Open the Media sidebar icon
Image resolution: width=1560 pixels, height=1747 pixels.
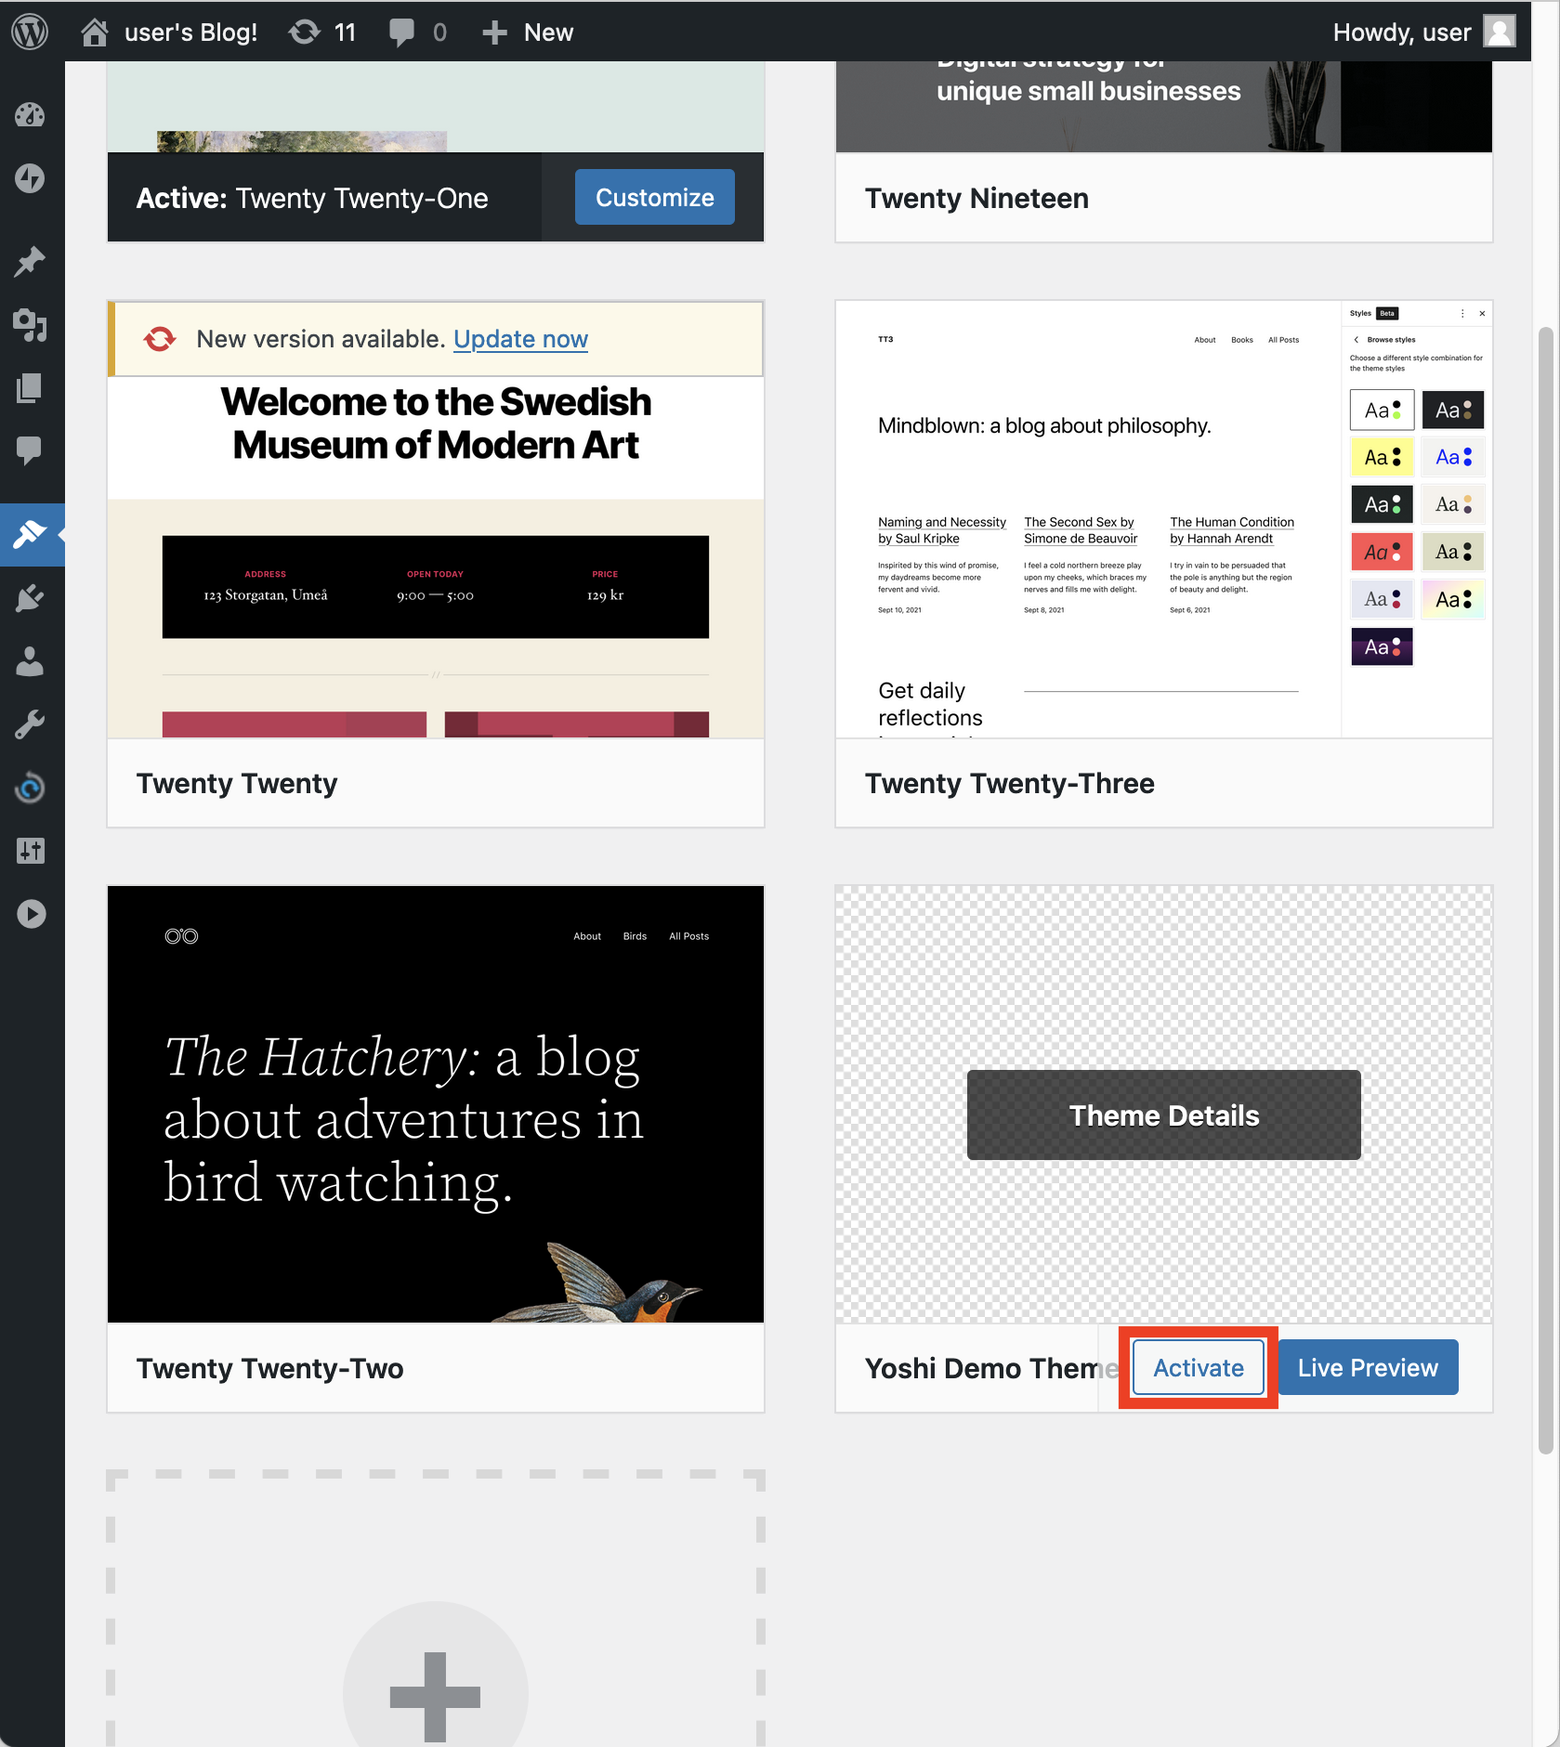pyautogui.click(x=30, y=325)
